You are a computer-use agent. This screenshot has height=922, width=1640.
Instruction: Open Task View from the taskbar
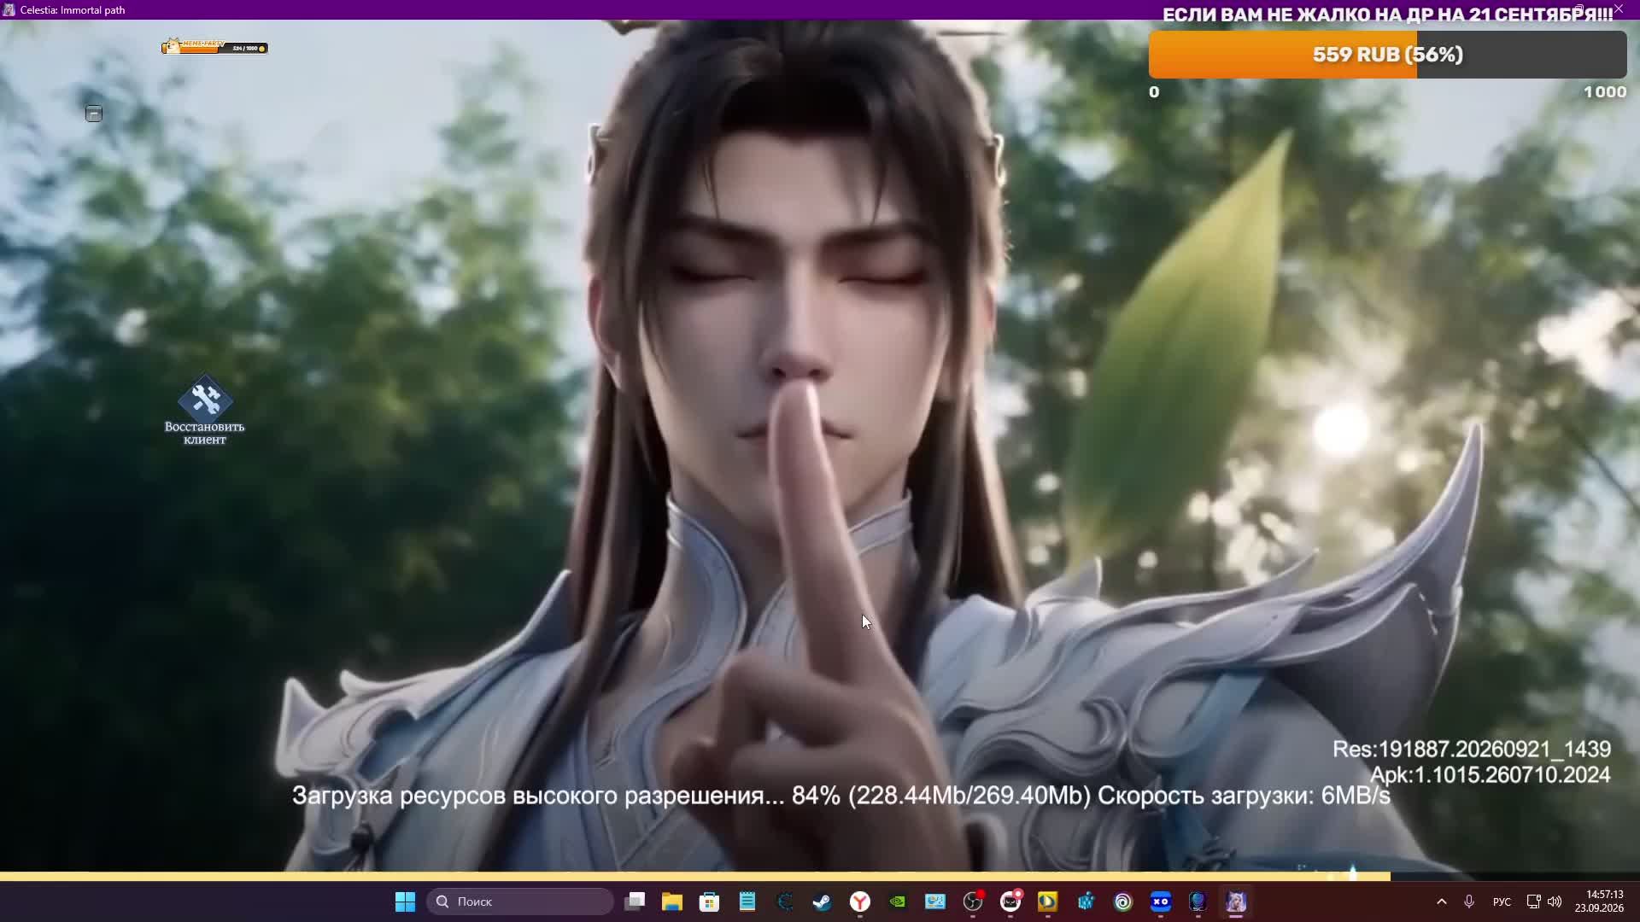tap(635, 902)
